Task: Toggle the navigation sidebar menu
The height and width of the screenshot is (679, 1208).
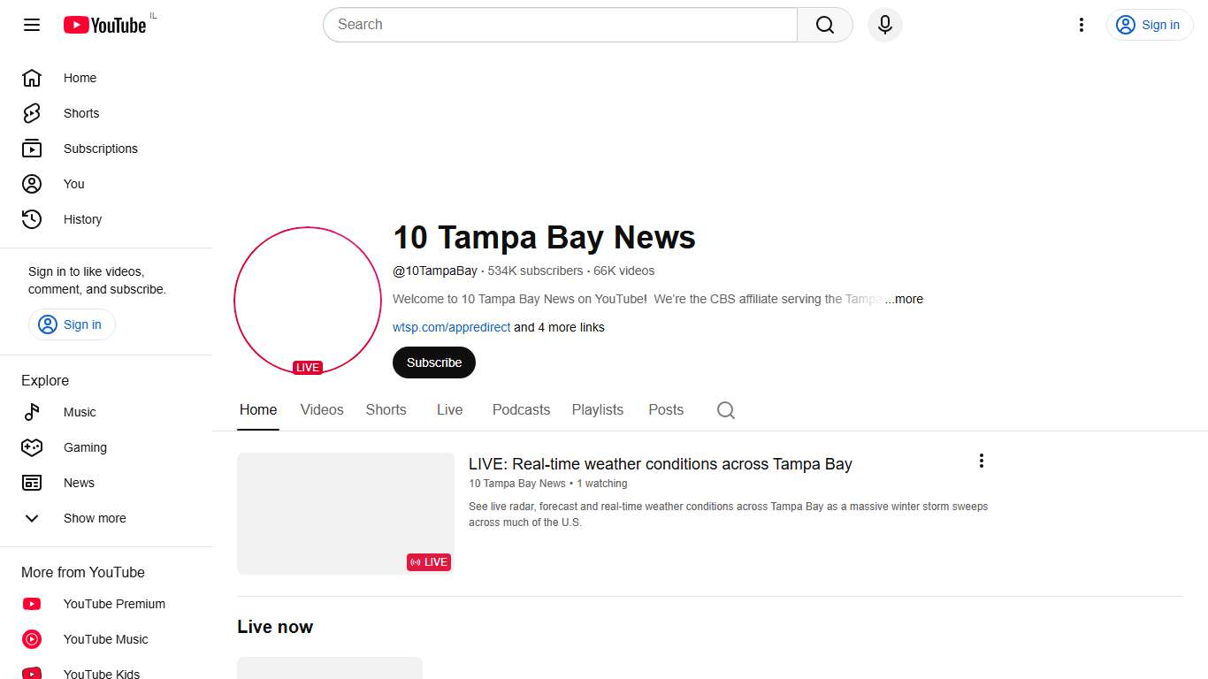Action: point(31,25)
